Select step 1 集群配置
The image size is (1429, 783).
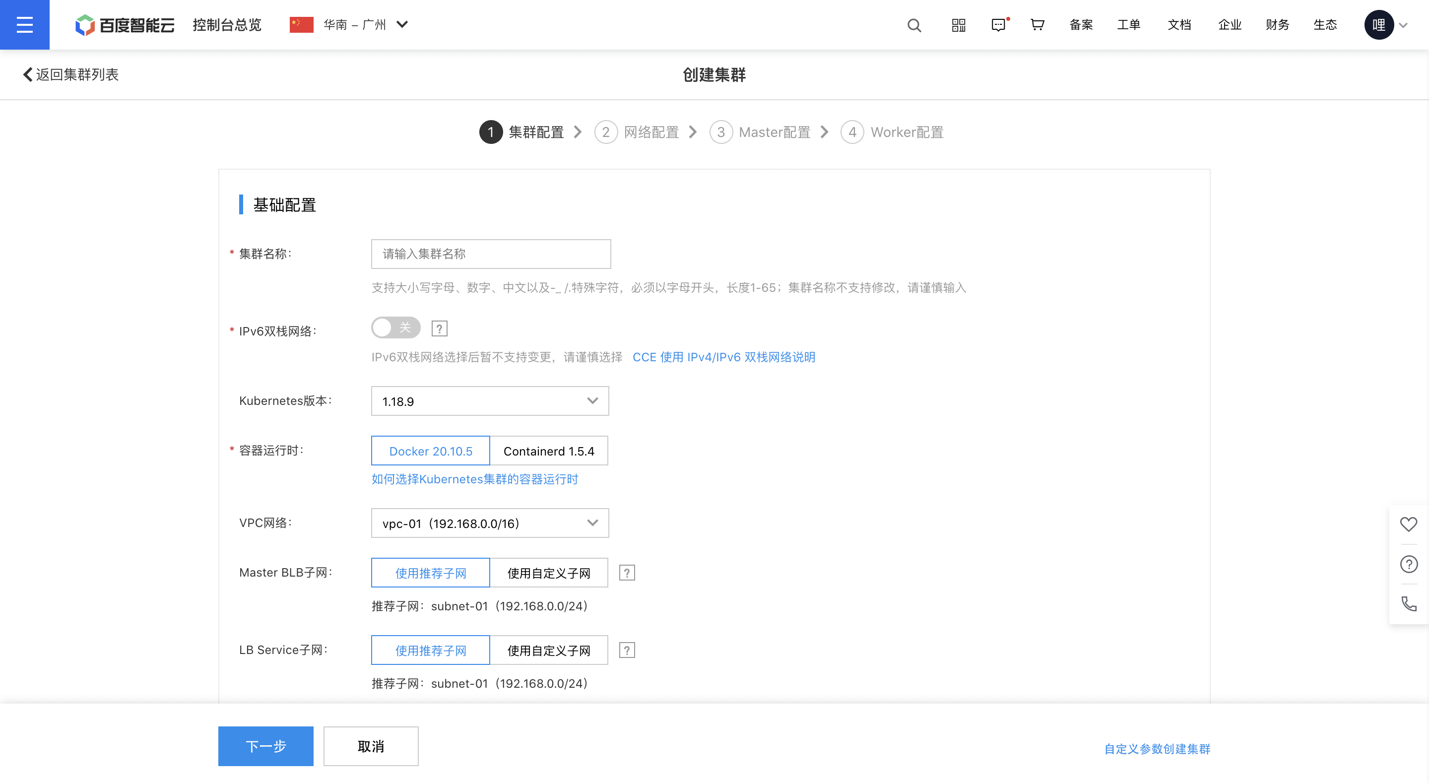pyautogui.click(x=521, y=132)
